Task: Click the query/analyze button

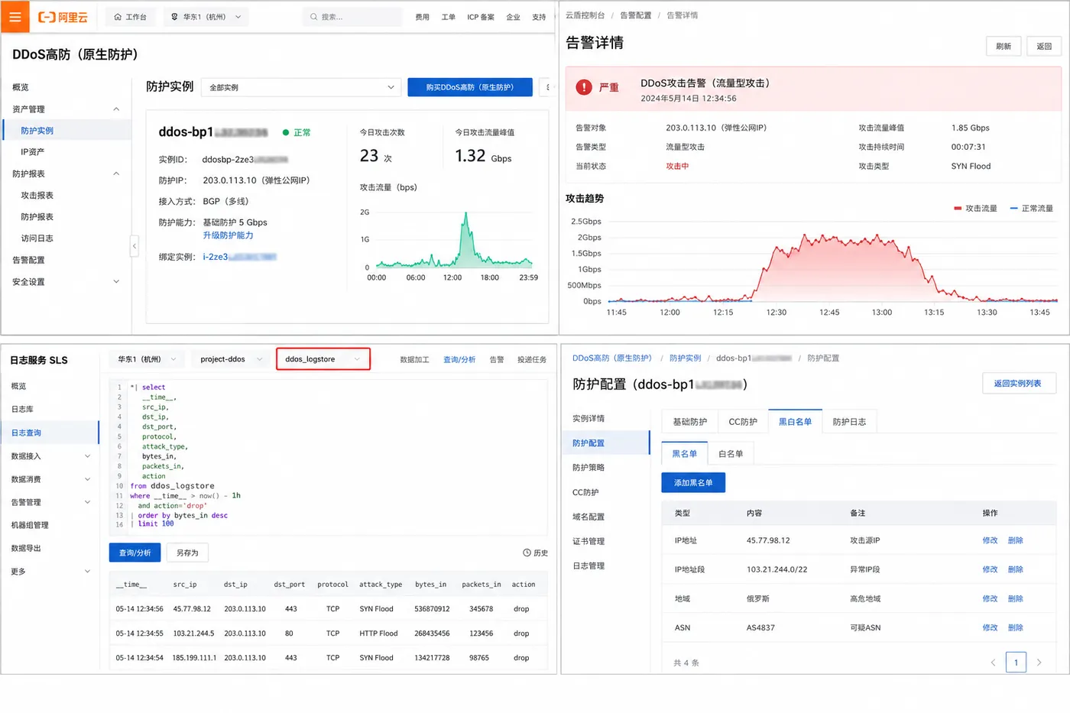Action: (x=135, y=553)
